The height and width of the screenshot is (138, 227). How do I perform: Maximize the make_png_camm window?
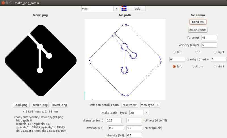(11, 3)
